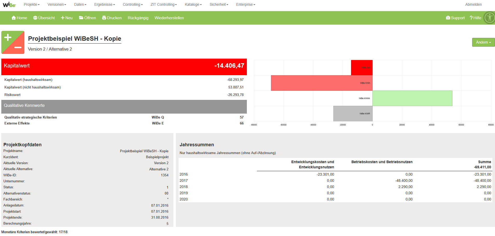Click Abmelden to log out
The height and width of the screenshot is (236, 495).
tap(473, 4)
